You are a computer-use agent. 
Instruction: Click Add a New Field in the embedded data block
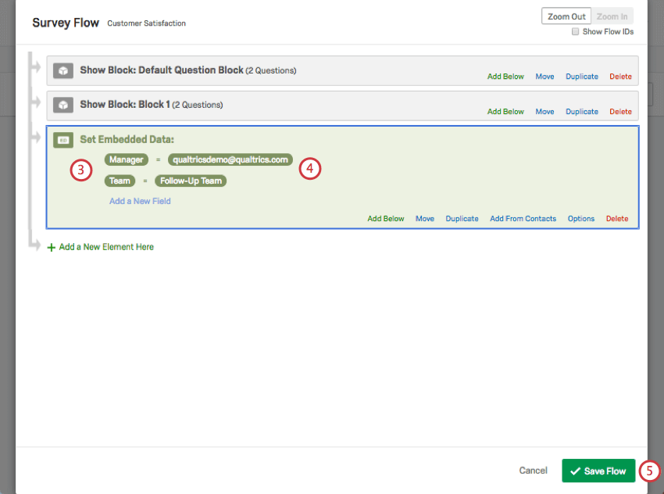(139, 201)
